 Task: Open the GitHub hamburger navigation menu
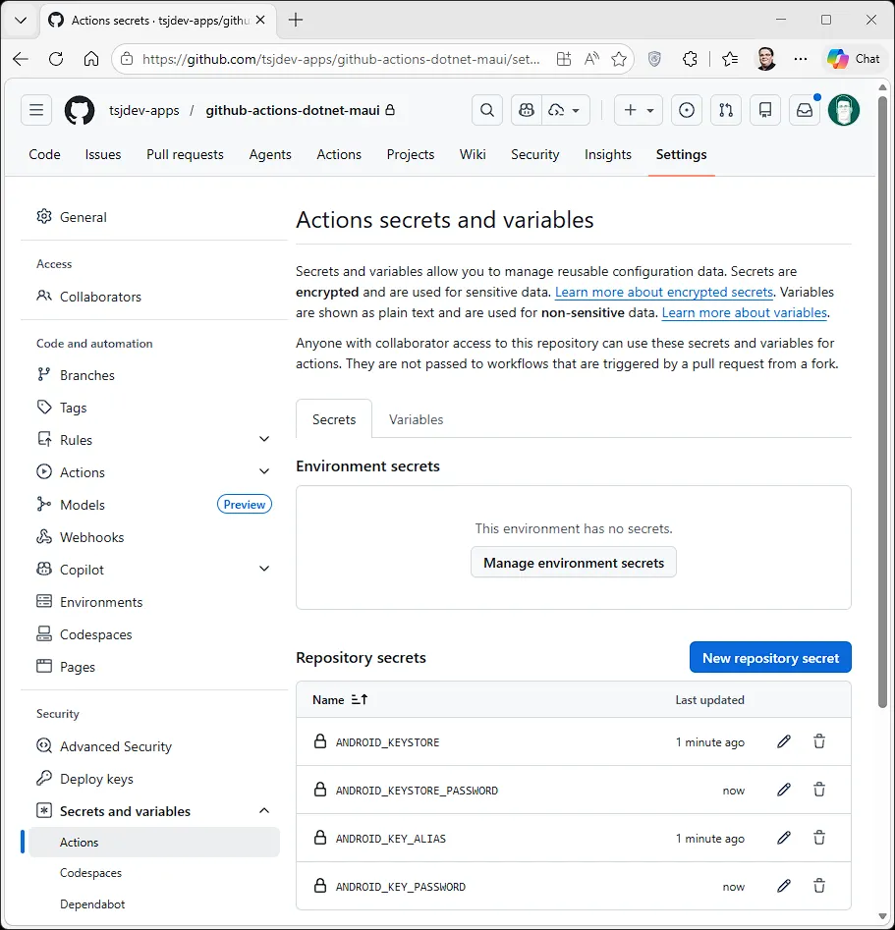(x=36, y=110)
